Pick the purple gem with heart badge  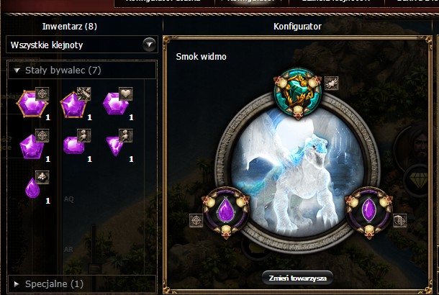point(116,104)
